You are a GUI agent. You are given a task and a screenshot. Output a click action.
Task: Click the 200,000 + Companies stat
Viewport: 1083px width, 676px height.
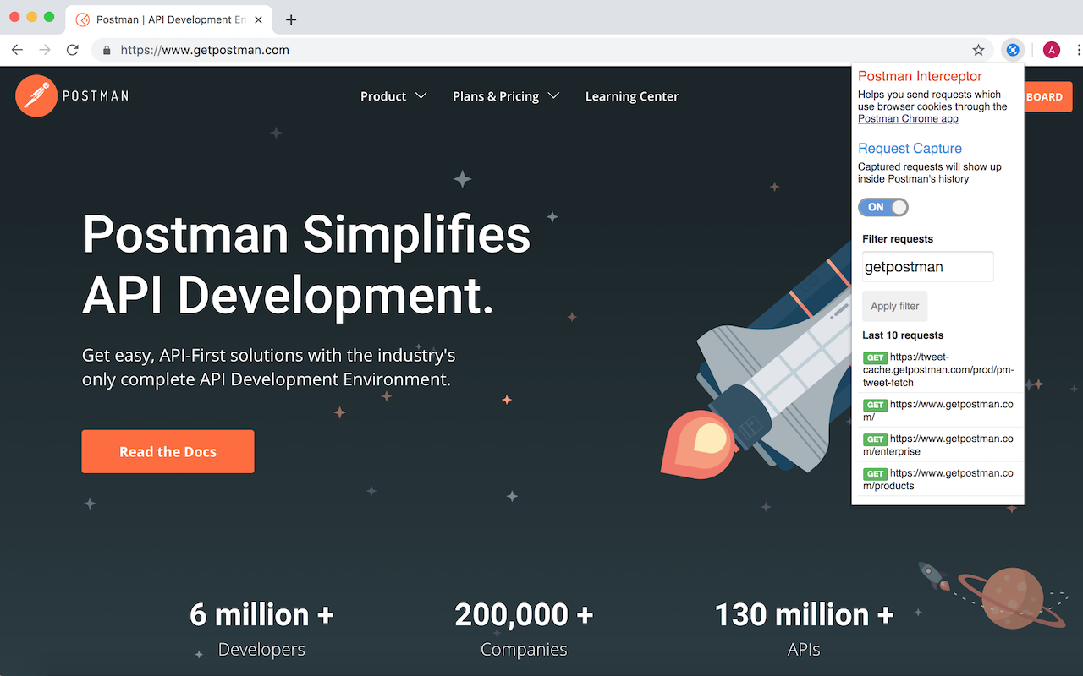[x=524, y=629]
